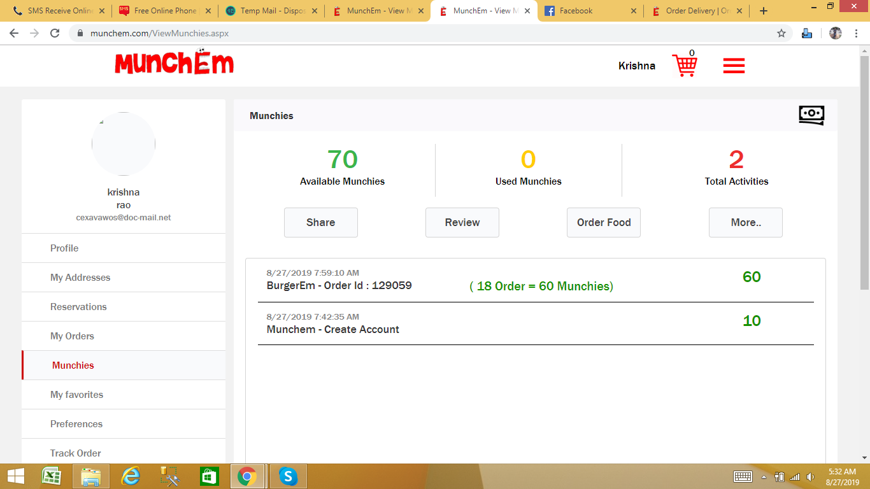This screenshot has width=870, height=489.
Task: Open the red hamburger menu
Action: 734,66
